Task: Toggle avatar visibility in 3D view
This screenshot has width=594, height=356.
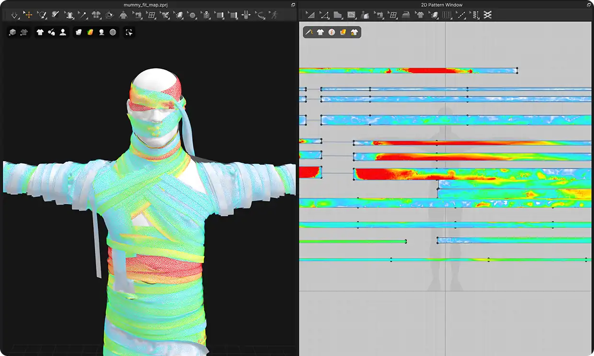Action: (63, 33)
